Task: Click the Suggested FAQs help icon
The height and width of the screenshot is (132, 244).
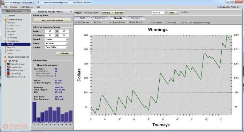Action: click(x=218, y=7)
